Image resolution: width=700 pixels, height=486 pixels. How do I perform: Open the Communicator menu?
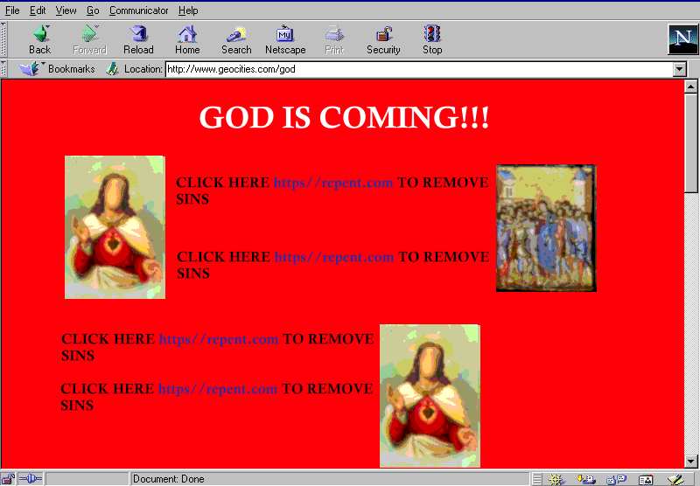point(138,10)
